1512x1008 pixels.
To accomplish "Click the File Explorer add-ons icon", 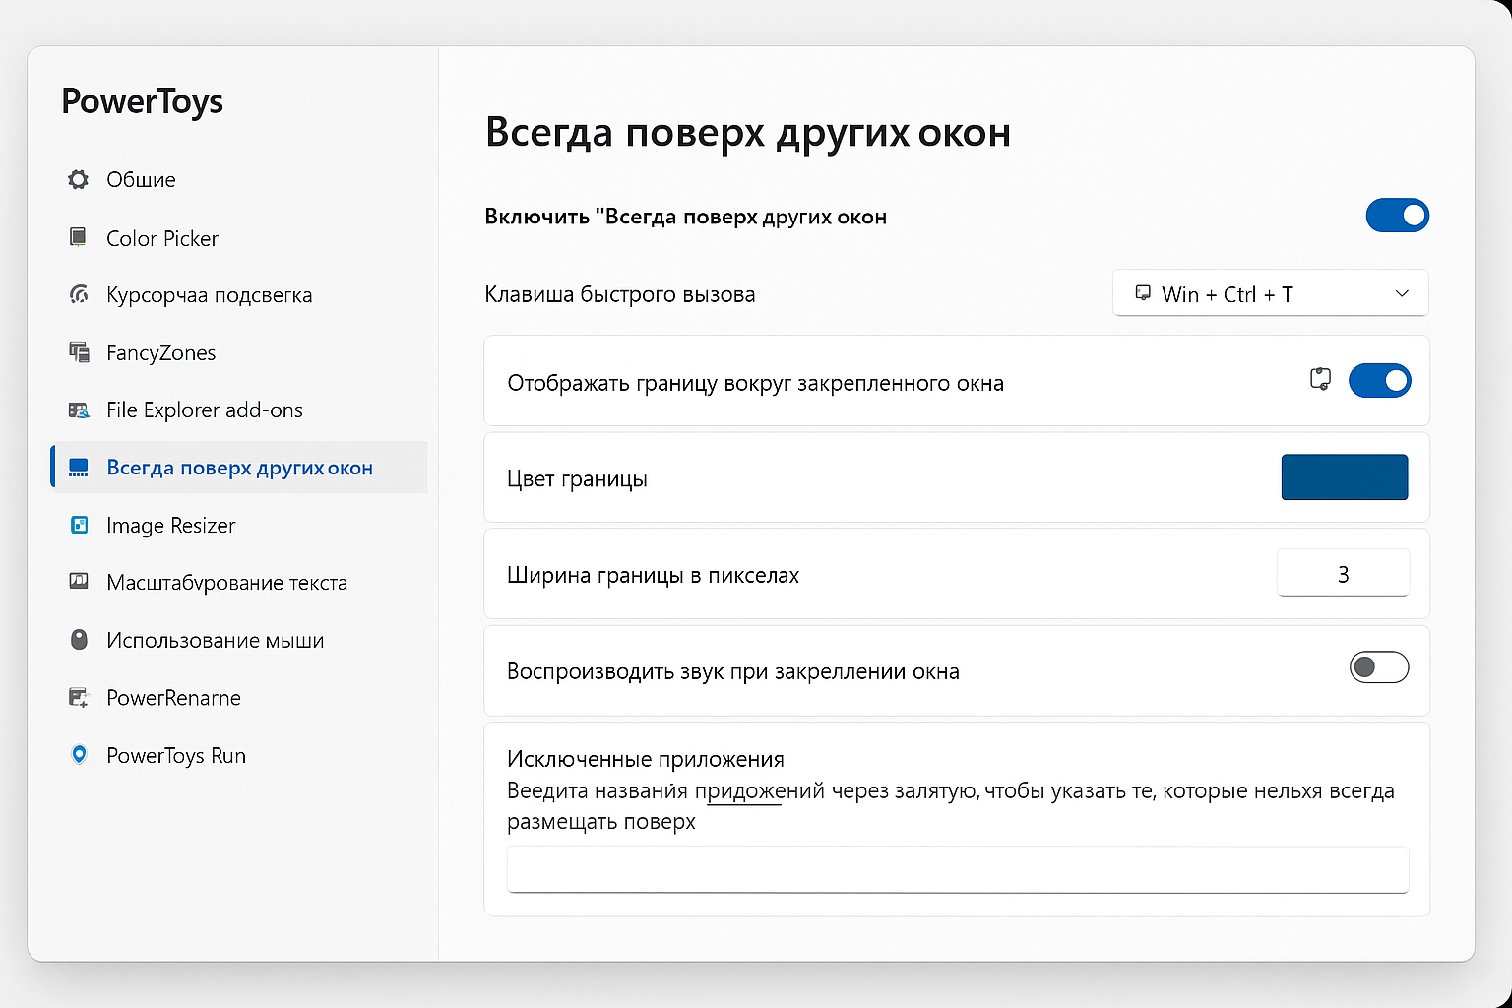I will (x=78, y=409).
